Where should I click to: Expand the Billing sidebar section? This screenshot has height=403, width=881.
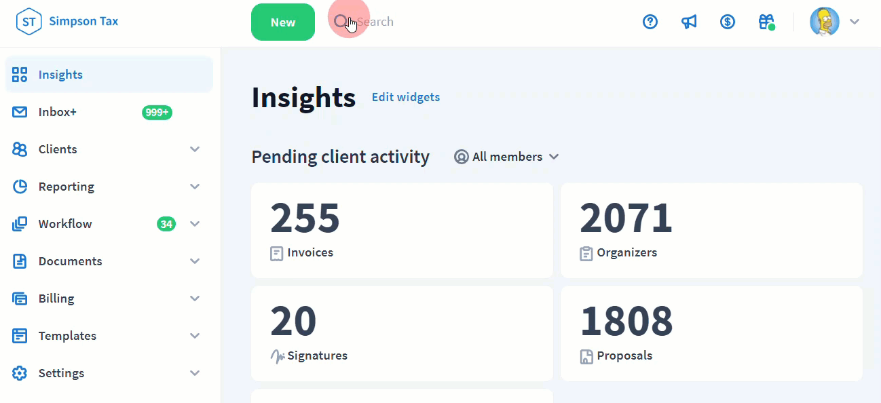click(x=195, y=299)
